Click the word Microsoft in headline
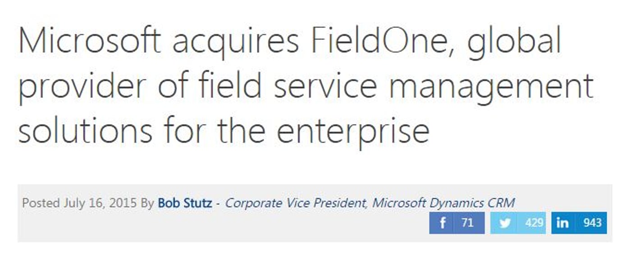Screen dimensions: 631x257 pyautogui.click(x=90, y=40)
